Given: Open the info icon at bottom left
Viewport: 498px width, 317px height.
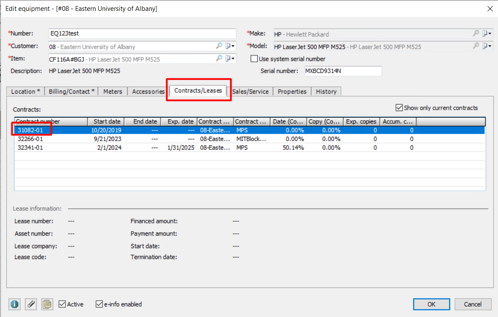Looking at the screenshot, I should pyautogui.click(x=15, y=304).
